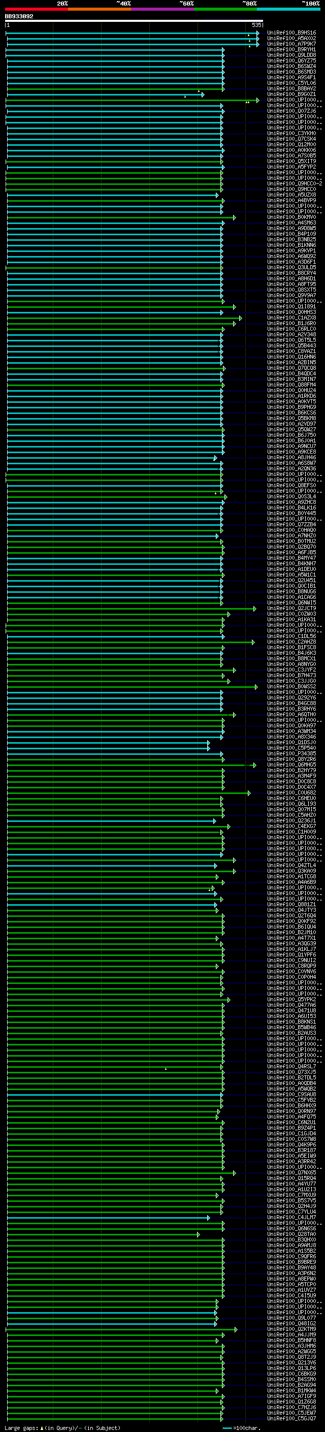Viewport: 325px width, 1432px height.
Task: Select the label UniRef100_Q88FM4
Action: click(x=291, y=385)
